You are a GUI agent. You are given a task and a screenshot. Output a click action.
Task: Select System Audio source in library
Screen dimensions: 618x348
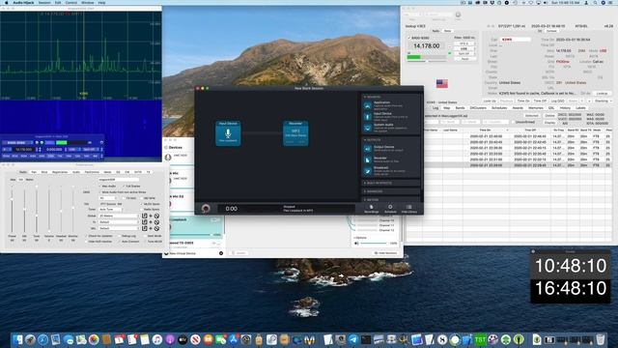point(390,127)
